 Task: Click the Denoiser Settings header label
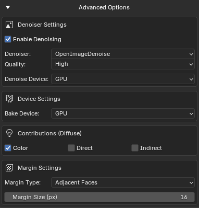pos(42,25)
